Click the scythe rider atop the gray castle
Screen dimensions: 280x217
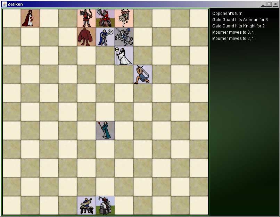pos(105,205)
